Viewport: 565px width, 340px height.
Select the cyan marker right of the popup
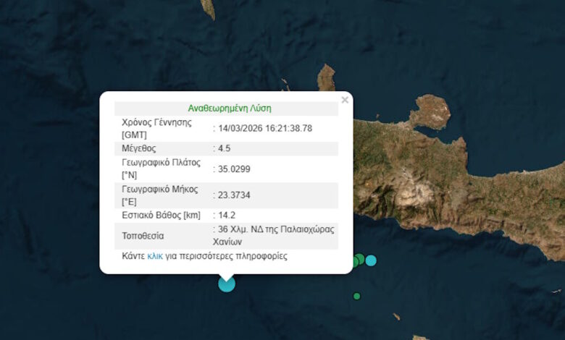371,260
